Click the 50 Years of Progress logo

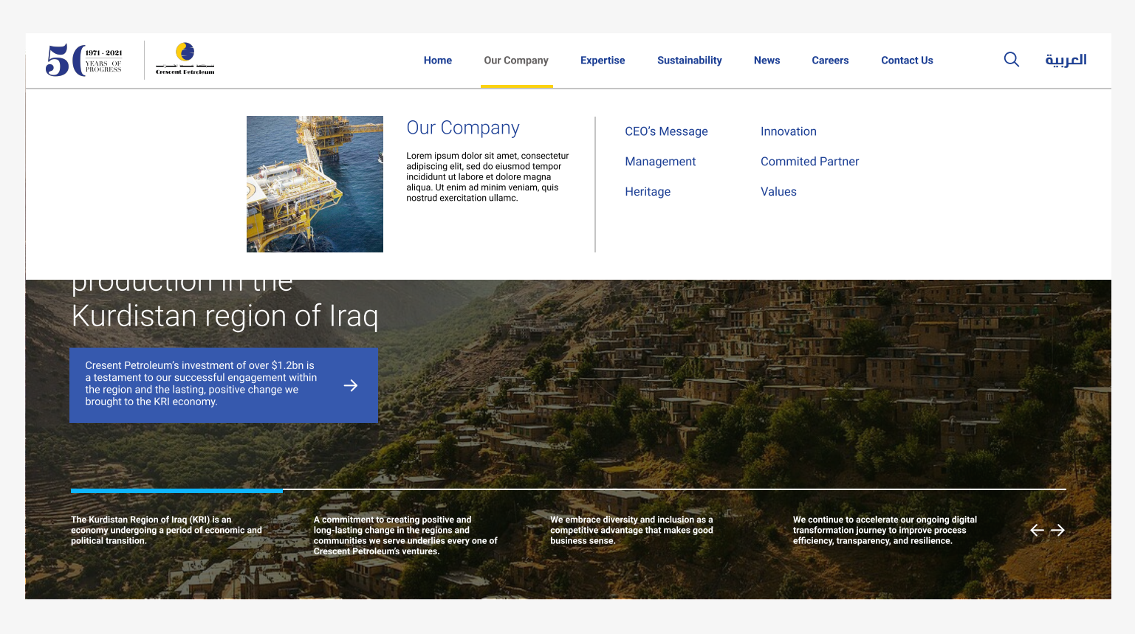click(x=84, y=60)
